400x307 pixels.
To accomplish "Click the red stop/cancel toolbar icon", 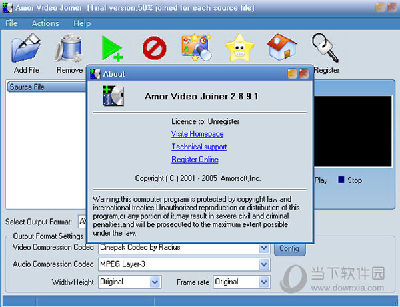I will (155, 48).
